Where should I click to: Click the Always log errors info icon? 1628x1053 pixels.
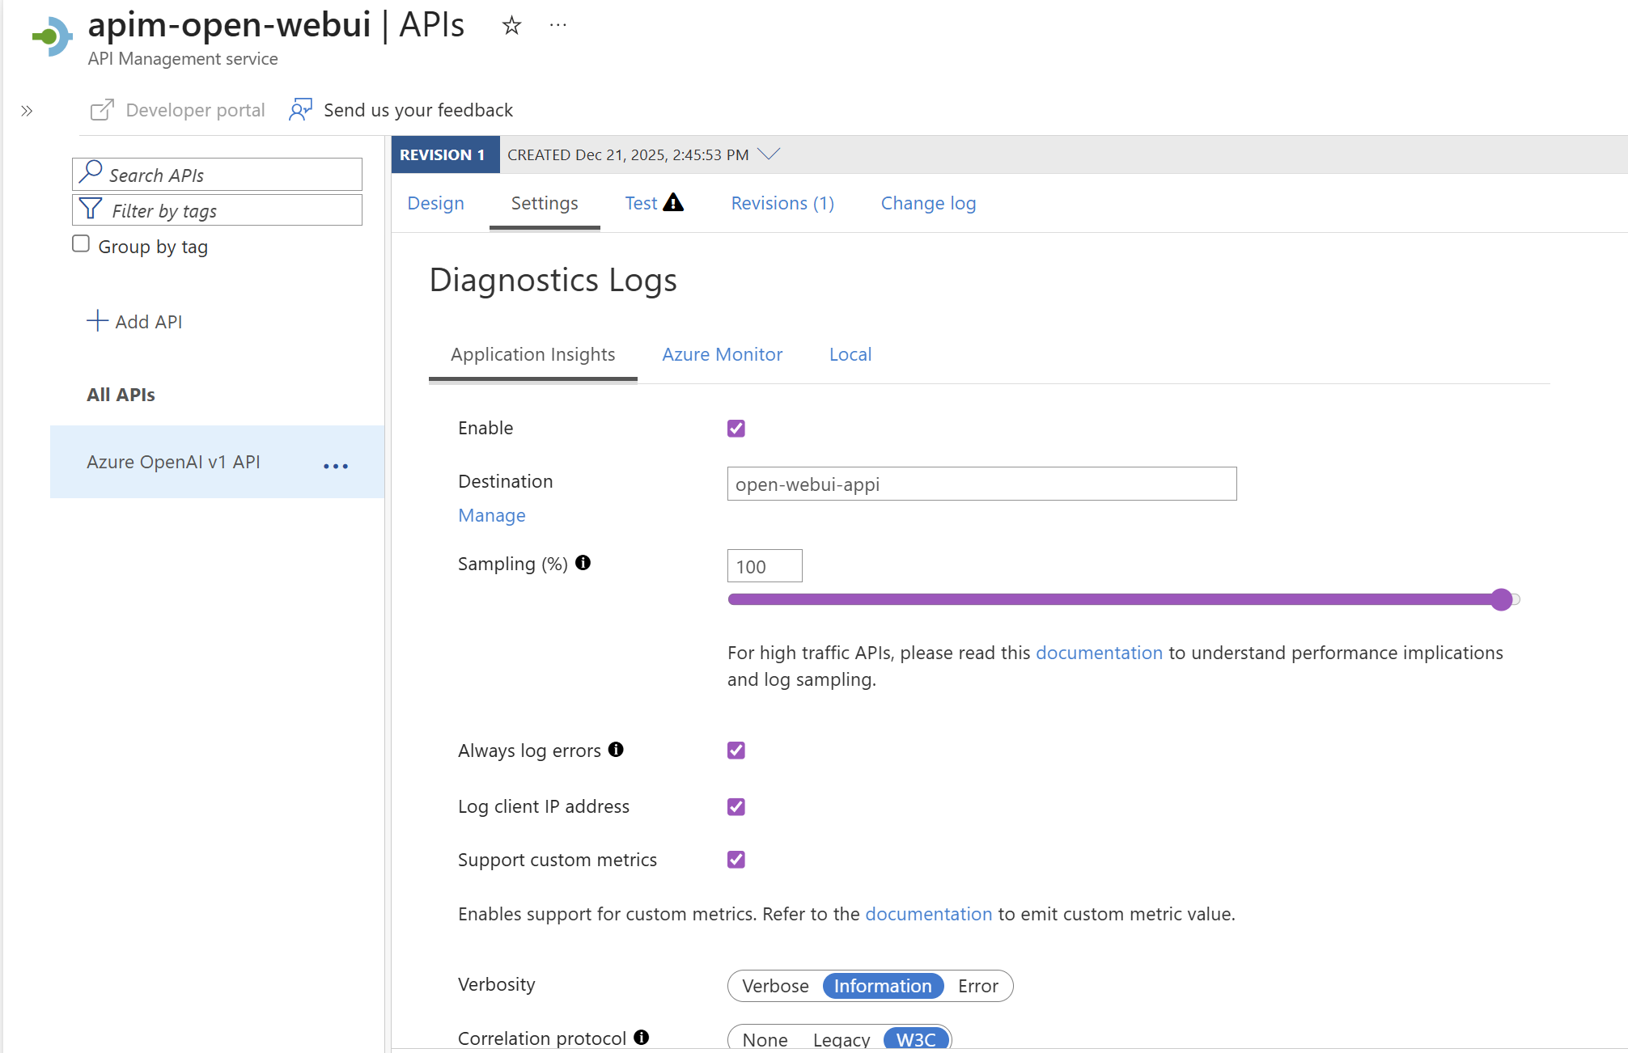point(616,750)
